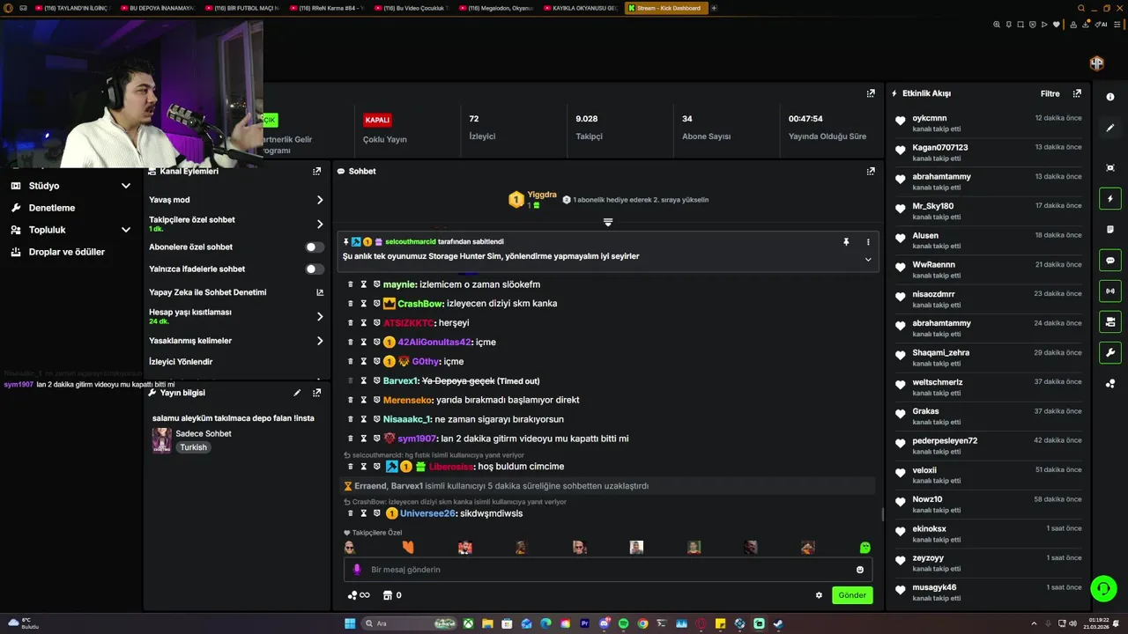The width and height of the screenshot is (1128, 634).
Task: Open Steam from taskbar
Action: pos(778,623)
